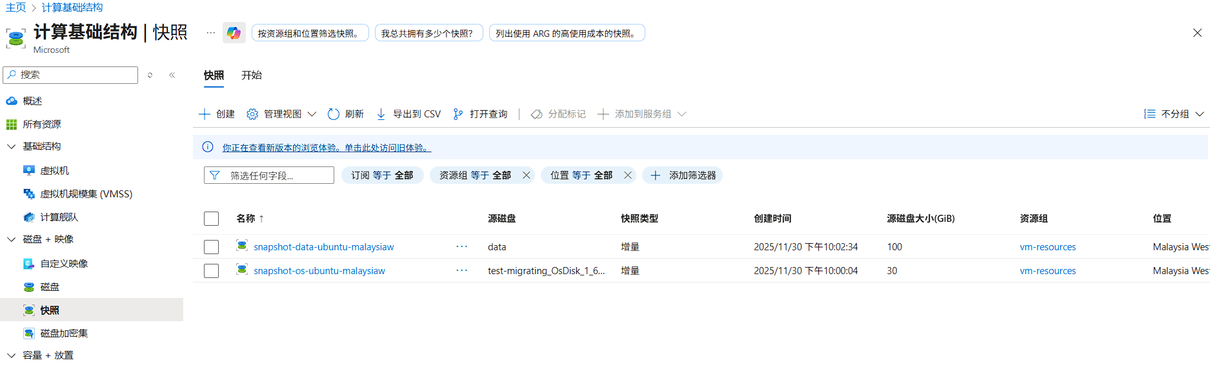
Task: Open vm-resources link in the os snapshot row
Action: tap(1047, 271)
